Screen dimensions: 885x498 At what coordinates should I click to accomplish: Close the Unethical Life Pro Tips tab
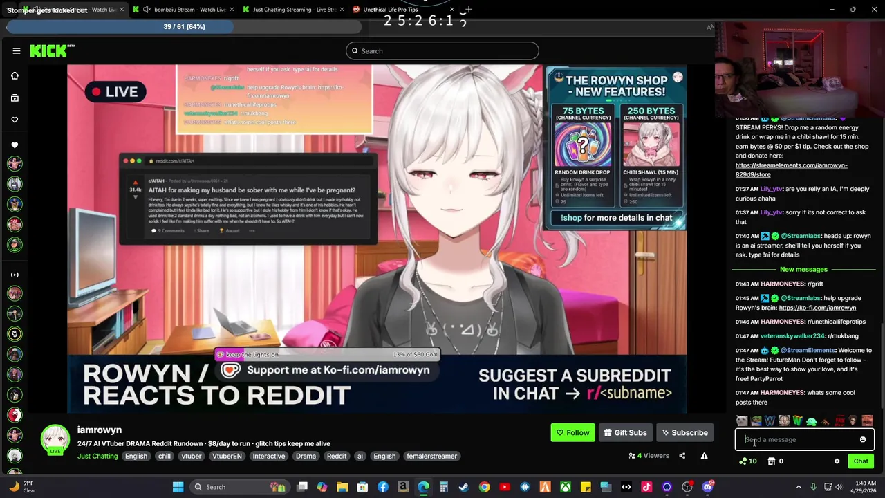pyautogui.click(x=452, y=10)
